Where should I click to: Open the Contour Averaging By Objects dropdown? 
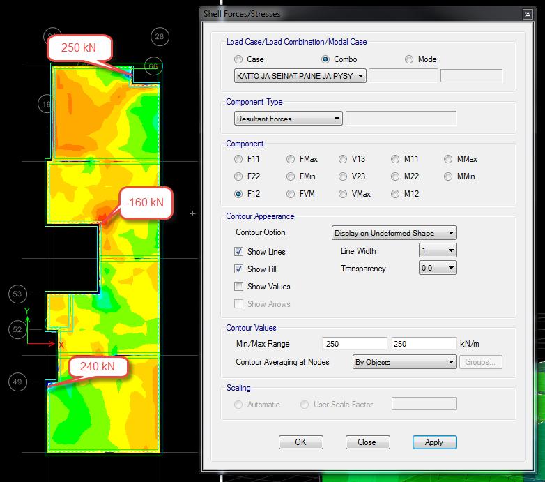(405, 362)
